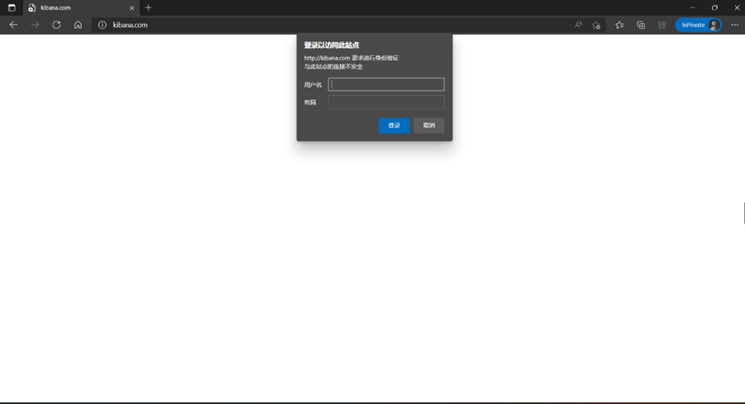Go to the browser Home page
The height and width of the screenshot is (404, 745).
[x=78, y=25]
